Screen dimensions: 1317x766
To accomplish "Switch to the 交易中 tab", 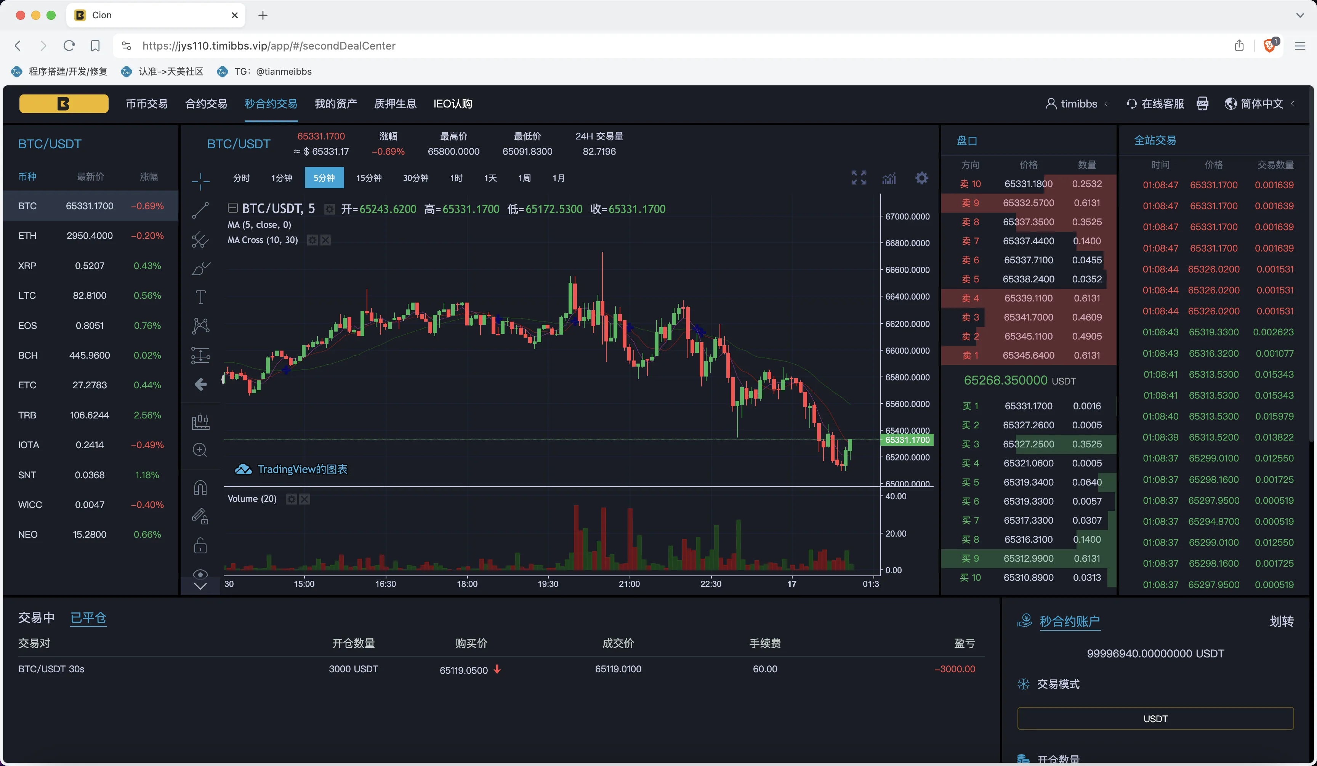I will click(x=36, y=618).
